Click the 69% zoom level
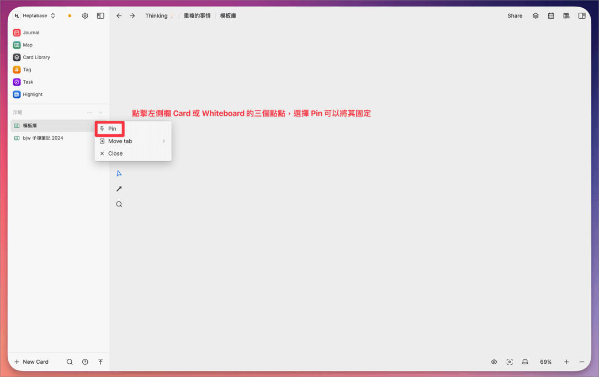Viewport: 599px width, 377px height. (x=545, y=362)
